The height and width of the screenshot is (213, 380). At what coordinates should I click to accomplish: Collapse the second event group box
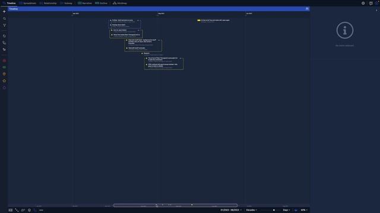[138, 30]
